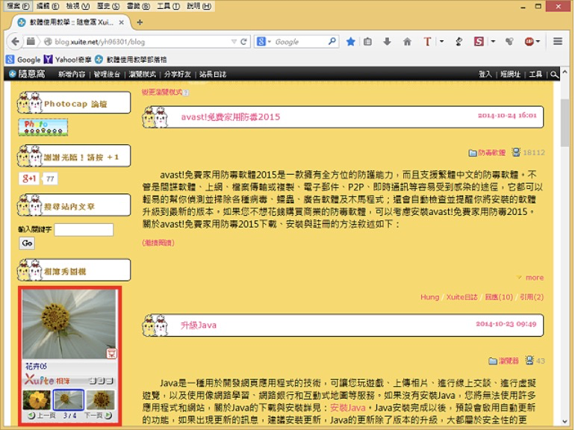
Task: Close the 軟體使用教學 tab
Action: point(122,22)
